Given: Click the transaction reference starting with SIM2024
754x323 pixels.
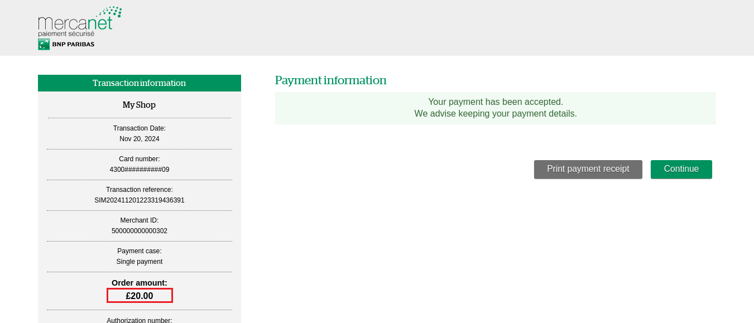Looking at the screenshot, I should [139, 200].
